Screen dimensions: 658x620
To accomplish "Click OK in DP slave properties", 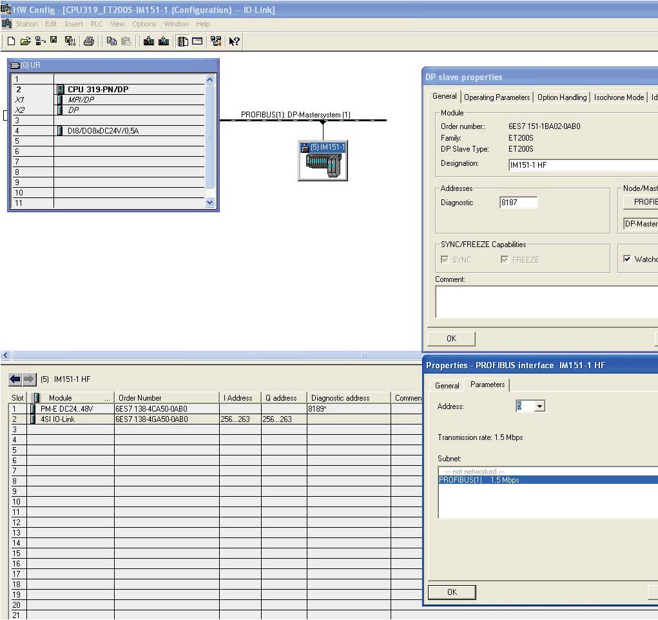I will click(x=451, y=339).
